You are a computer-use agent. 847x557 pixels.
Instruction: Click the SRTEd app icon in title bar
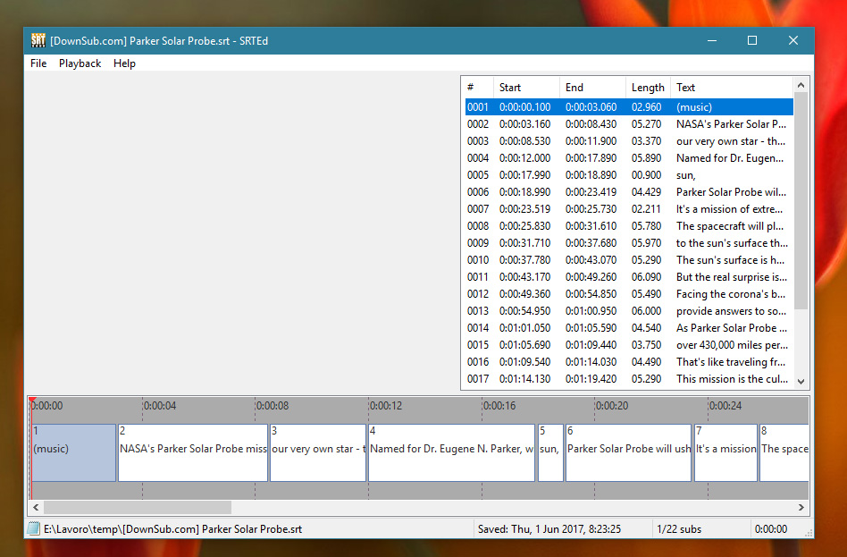38,40
